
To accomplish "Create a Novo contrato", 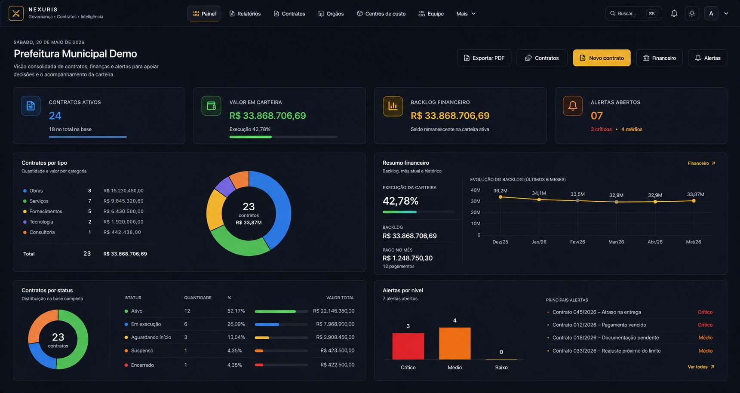I will [x=602, y=58].
